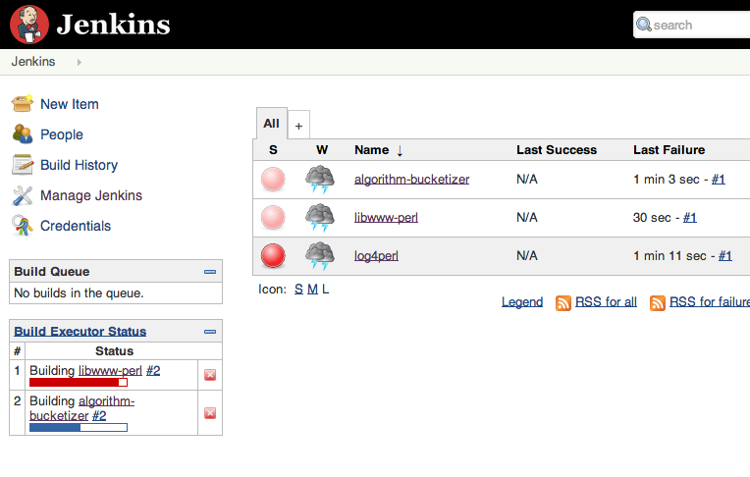Switch icon size to M
The width and height of the screenshot is (750, 477).
[312, 289]
